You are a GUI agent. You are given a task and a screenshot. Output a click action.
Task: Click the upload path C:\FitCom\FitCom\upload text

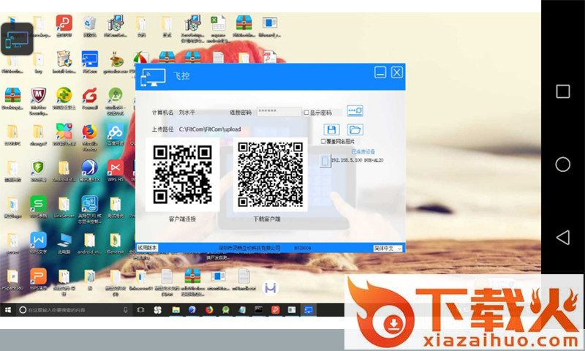click(x=210, y=129)
